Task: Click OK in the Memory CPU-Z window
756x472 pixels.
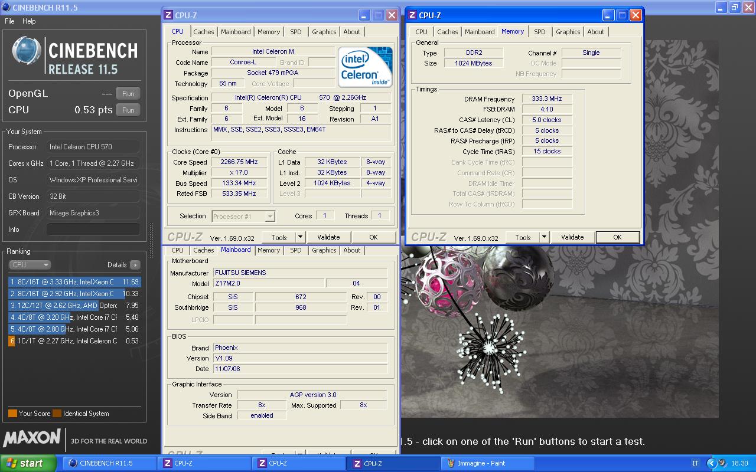Action: (x=617, y=237)
